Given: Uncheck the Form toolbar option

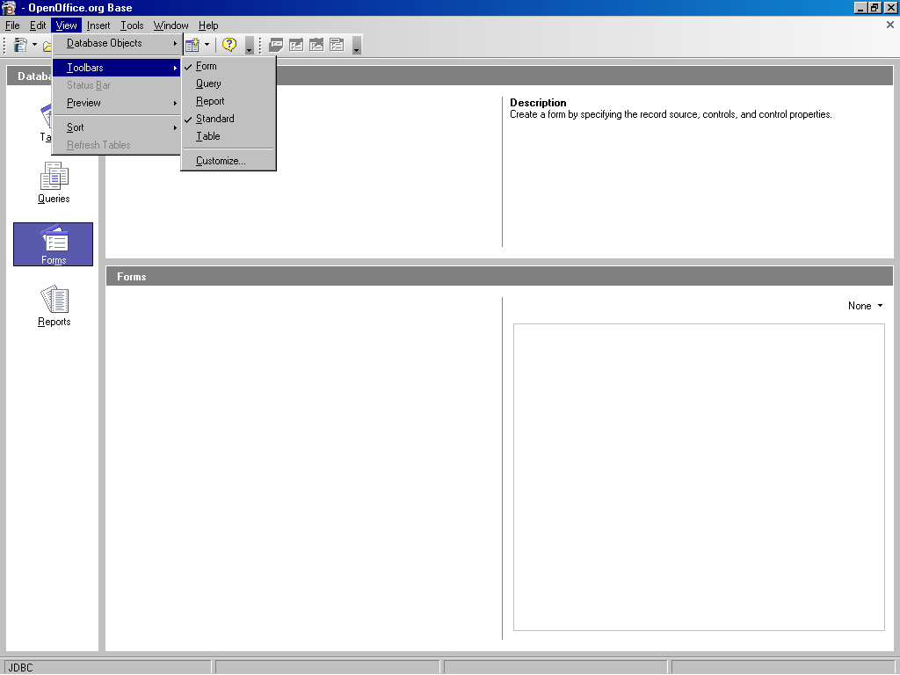Looking at the screenshot, I should click(x=207, y=66).
